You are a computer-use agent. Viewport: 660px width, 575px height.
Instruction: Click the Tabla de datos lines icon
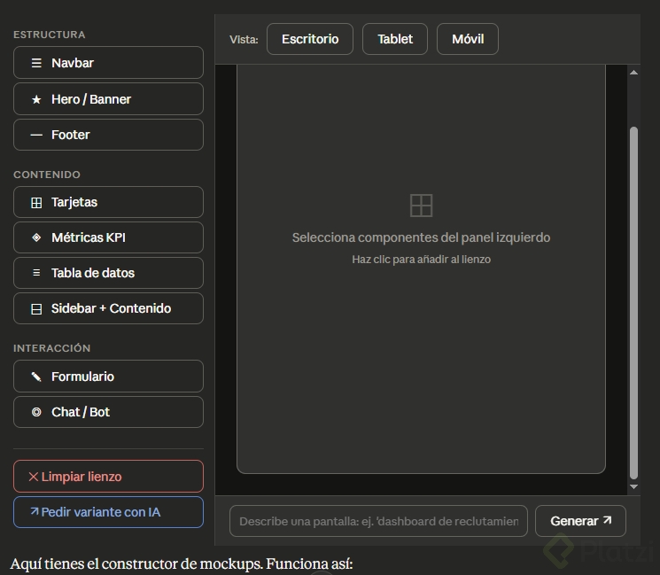coord(36,273)
